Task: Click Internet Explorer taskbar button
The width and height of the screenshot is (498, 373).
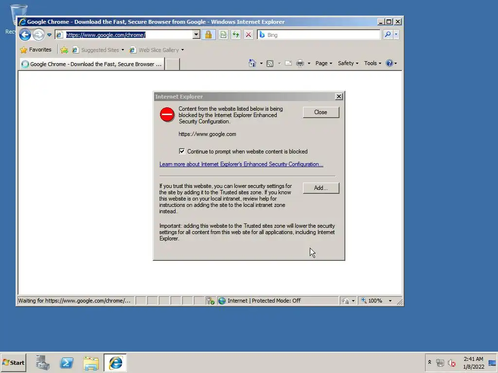Action: [115, 362]
